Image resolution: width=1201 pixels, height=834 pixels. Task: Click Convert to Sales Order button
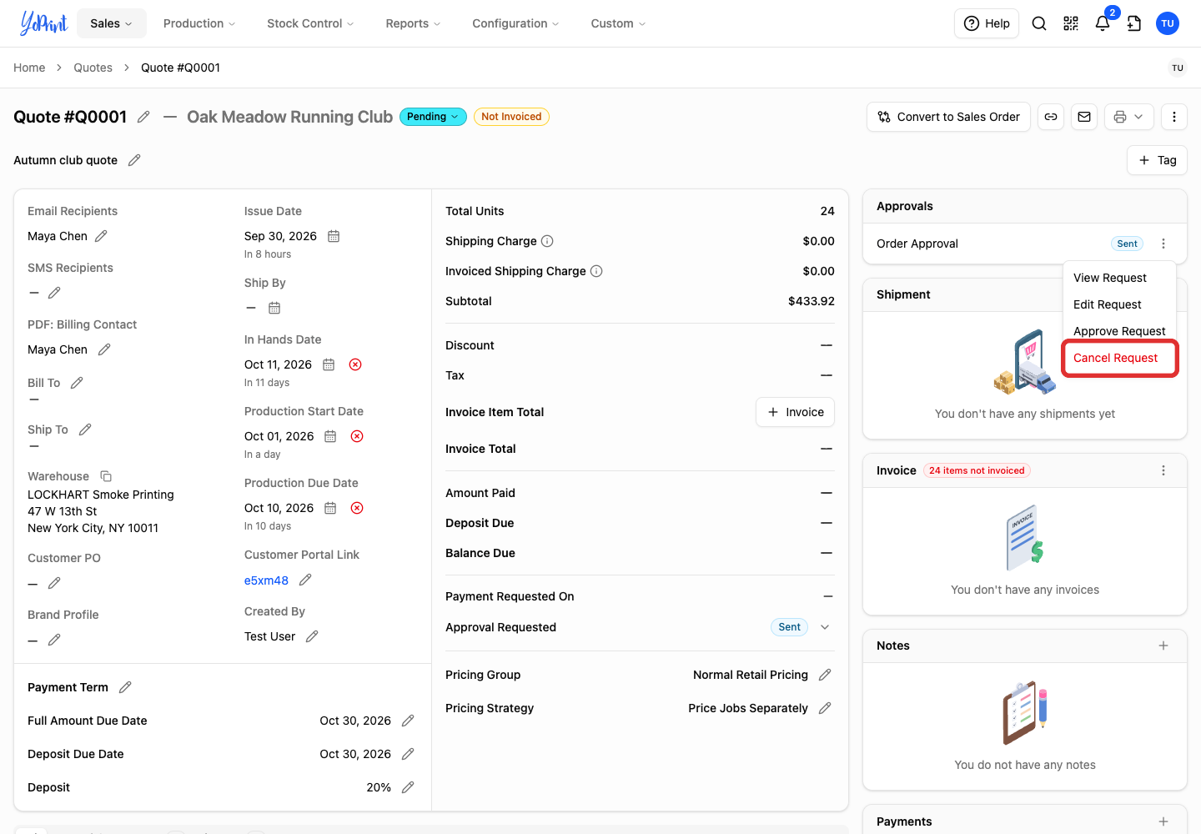(x=949, y=117)
